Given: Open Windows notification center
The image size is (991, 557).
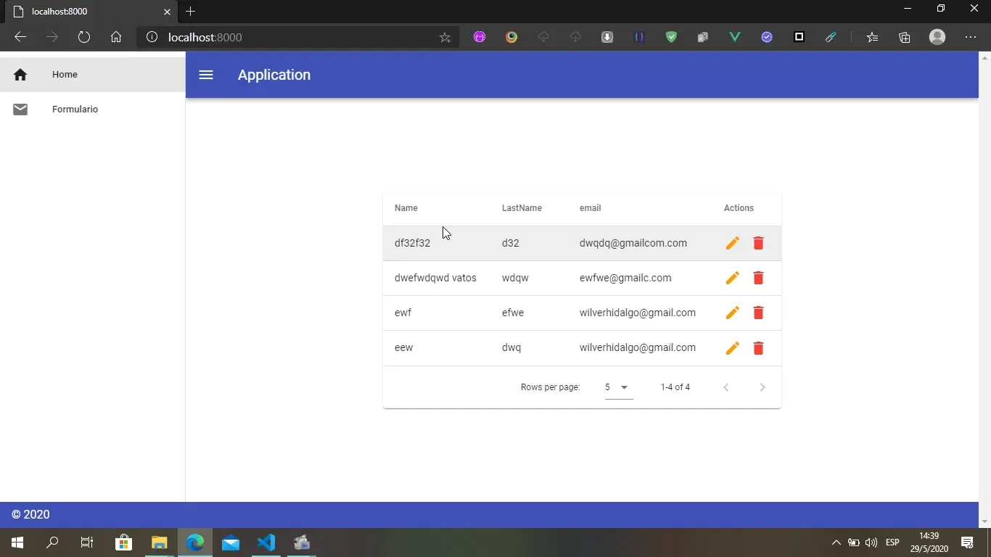Looking at the screenshot, I should tap(967, 542).
